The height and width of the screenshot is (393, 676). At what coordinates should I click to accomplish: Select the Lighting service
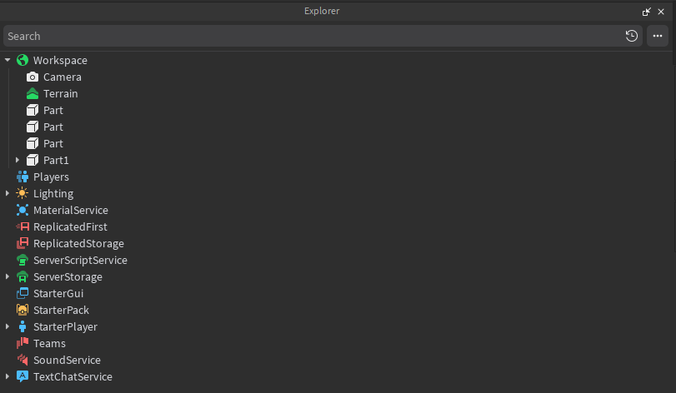pyautogui.click(x=53, y=194)
